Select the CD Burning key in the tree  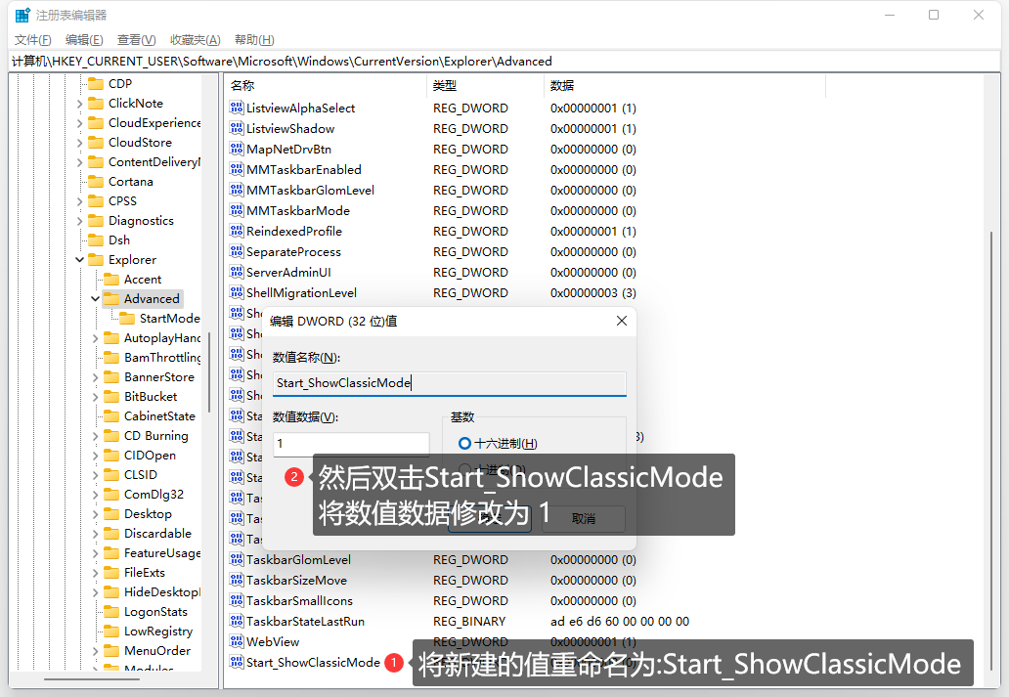[156, 436]
